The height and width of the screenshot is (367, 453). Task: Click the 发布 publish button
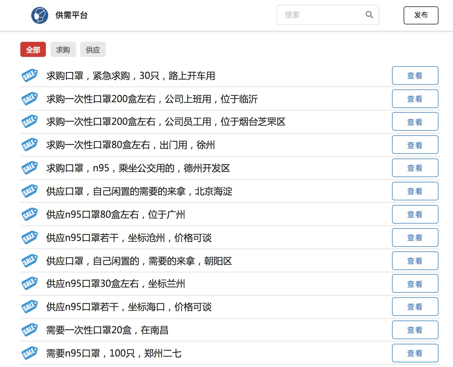[421, 15]
